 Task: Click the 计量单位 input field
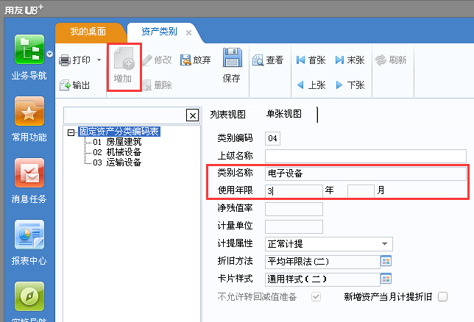pos(294,226)
